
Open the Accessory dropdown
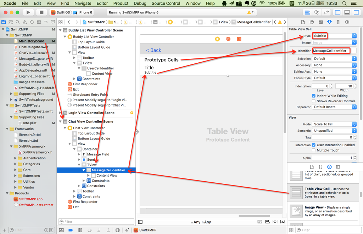tap(334, 65)
